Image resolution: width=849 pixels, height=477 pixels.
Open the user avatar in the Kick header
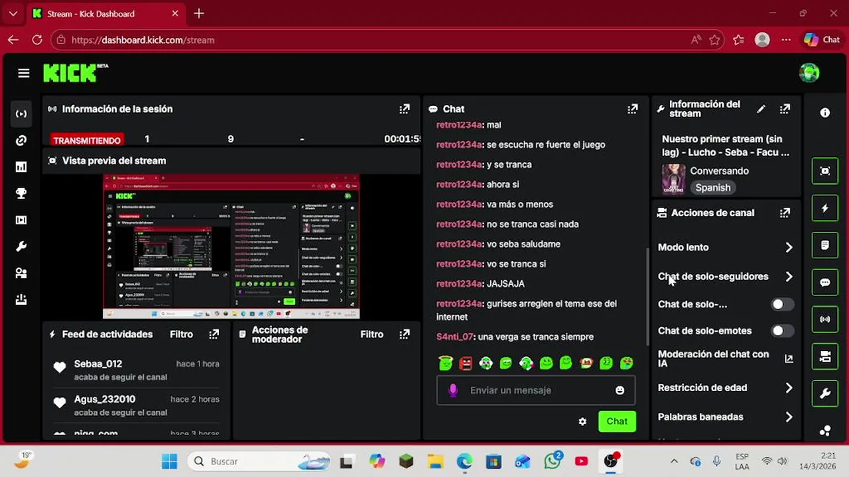point(809,73)
